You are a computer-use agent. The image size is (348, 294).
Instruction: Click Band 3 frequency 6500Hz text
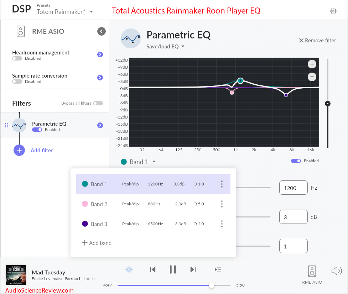(x=155, y=224)
